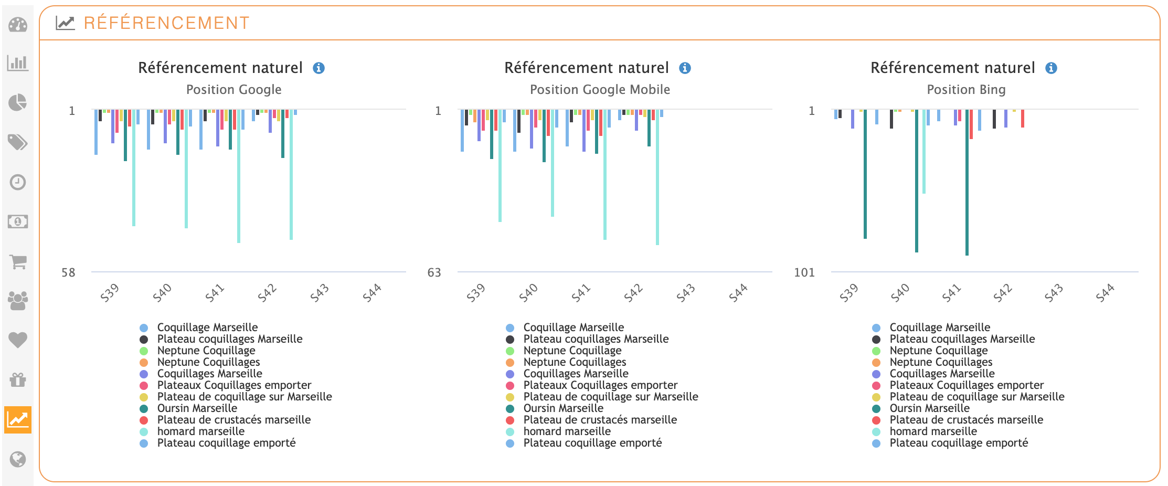Show info for Position Google chart

(x=318, y=68)
